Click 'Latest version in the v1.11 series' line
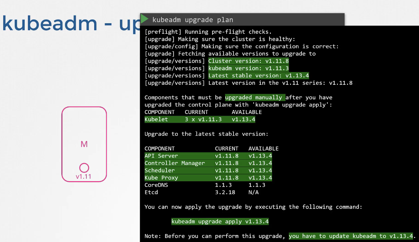This screenshot has height=242, width=419. [x=249, y=83]
